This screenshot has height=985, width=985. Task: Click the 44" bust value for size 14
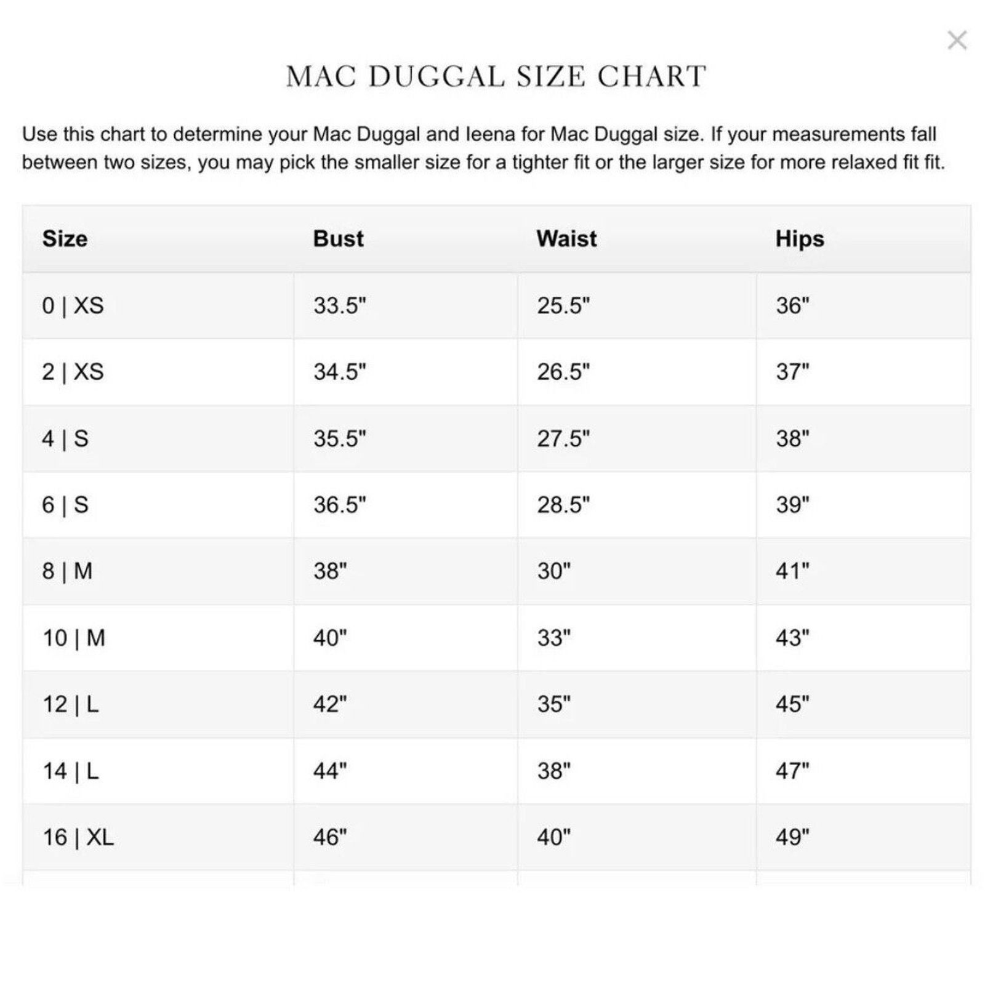click(329, 771)
